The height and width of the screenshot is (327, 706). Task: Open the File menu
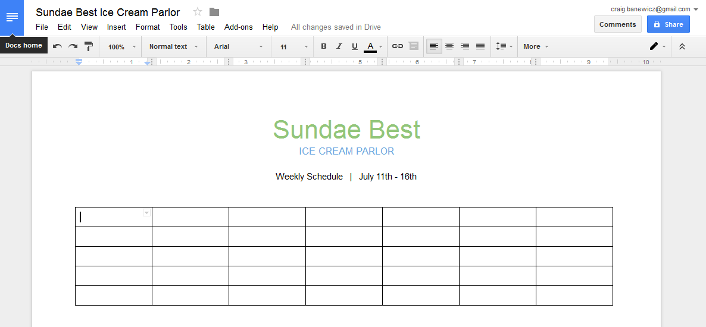[x=42, y=27]
